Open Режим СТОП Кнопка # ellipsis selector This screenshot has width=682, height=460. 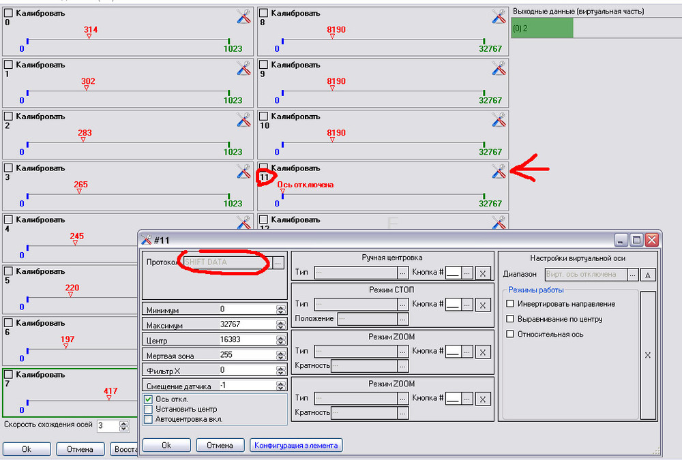coord(466,305)
